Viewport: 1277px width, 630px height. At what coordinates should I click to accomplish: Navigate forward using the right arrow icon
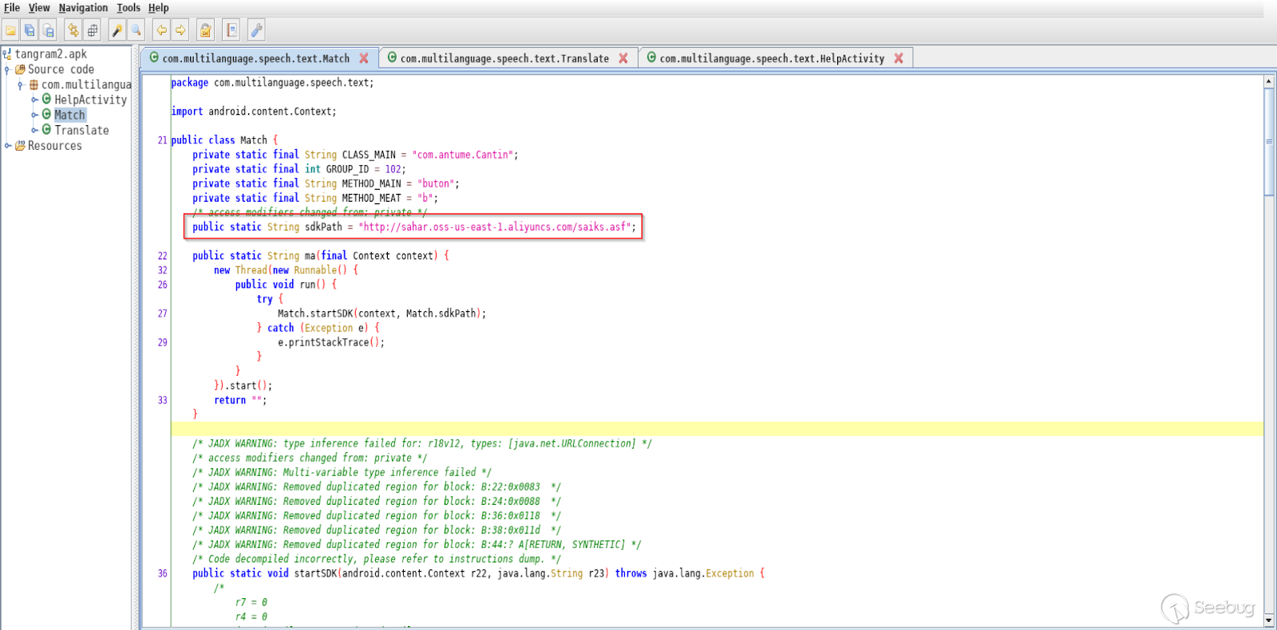pos(181,30)
